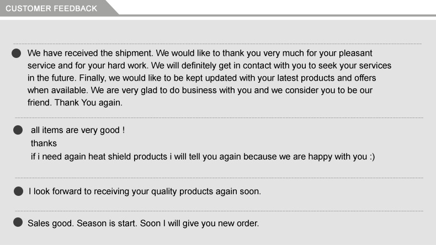Click the dashed divider below 'Thank You again'

click(219, 118)
